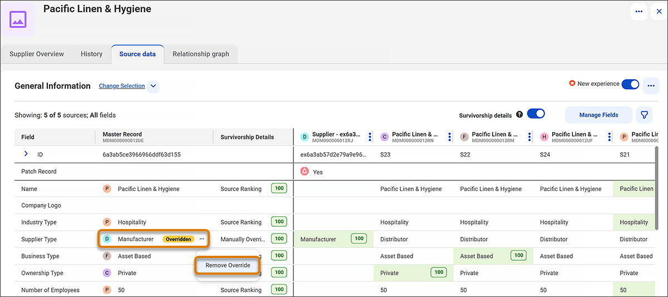Click the Name row 100 ranking badge
This screenshot has height=297, width=668.
pyautogui.click(x=279, y=189)
